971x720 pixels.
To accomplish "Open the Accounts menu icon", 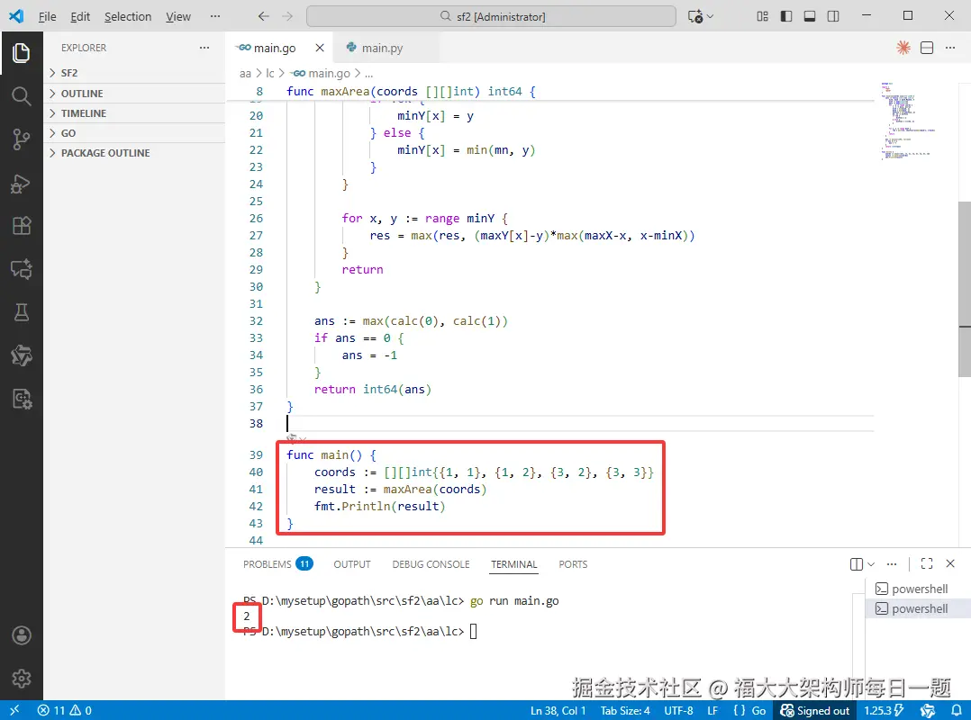I will [x=21, y=635].
